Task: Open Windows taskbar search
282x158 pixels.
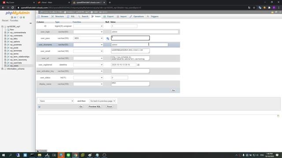Action: [x=11, y=155]
